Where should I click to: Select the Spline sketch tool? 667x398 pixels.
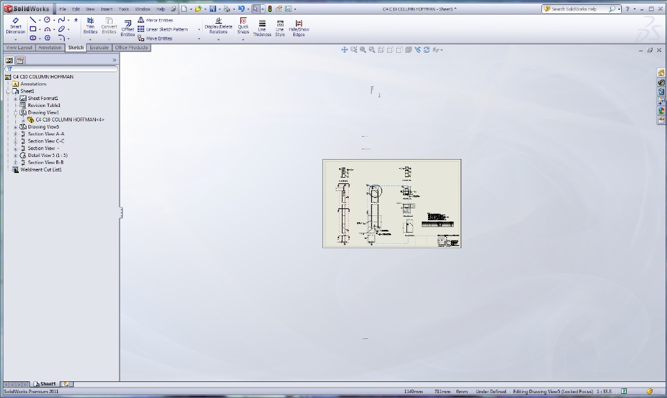[x=62, y=20]
